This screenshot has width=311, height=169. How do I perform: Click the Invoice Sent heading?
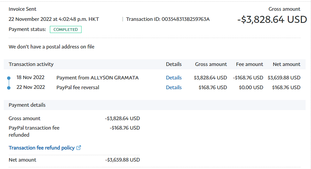click(x=23, y=9)
